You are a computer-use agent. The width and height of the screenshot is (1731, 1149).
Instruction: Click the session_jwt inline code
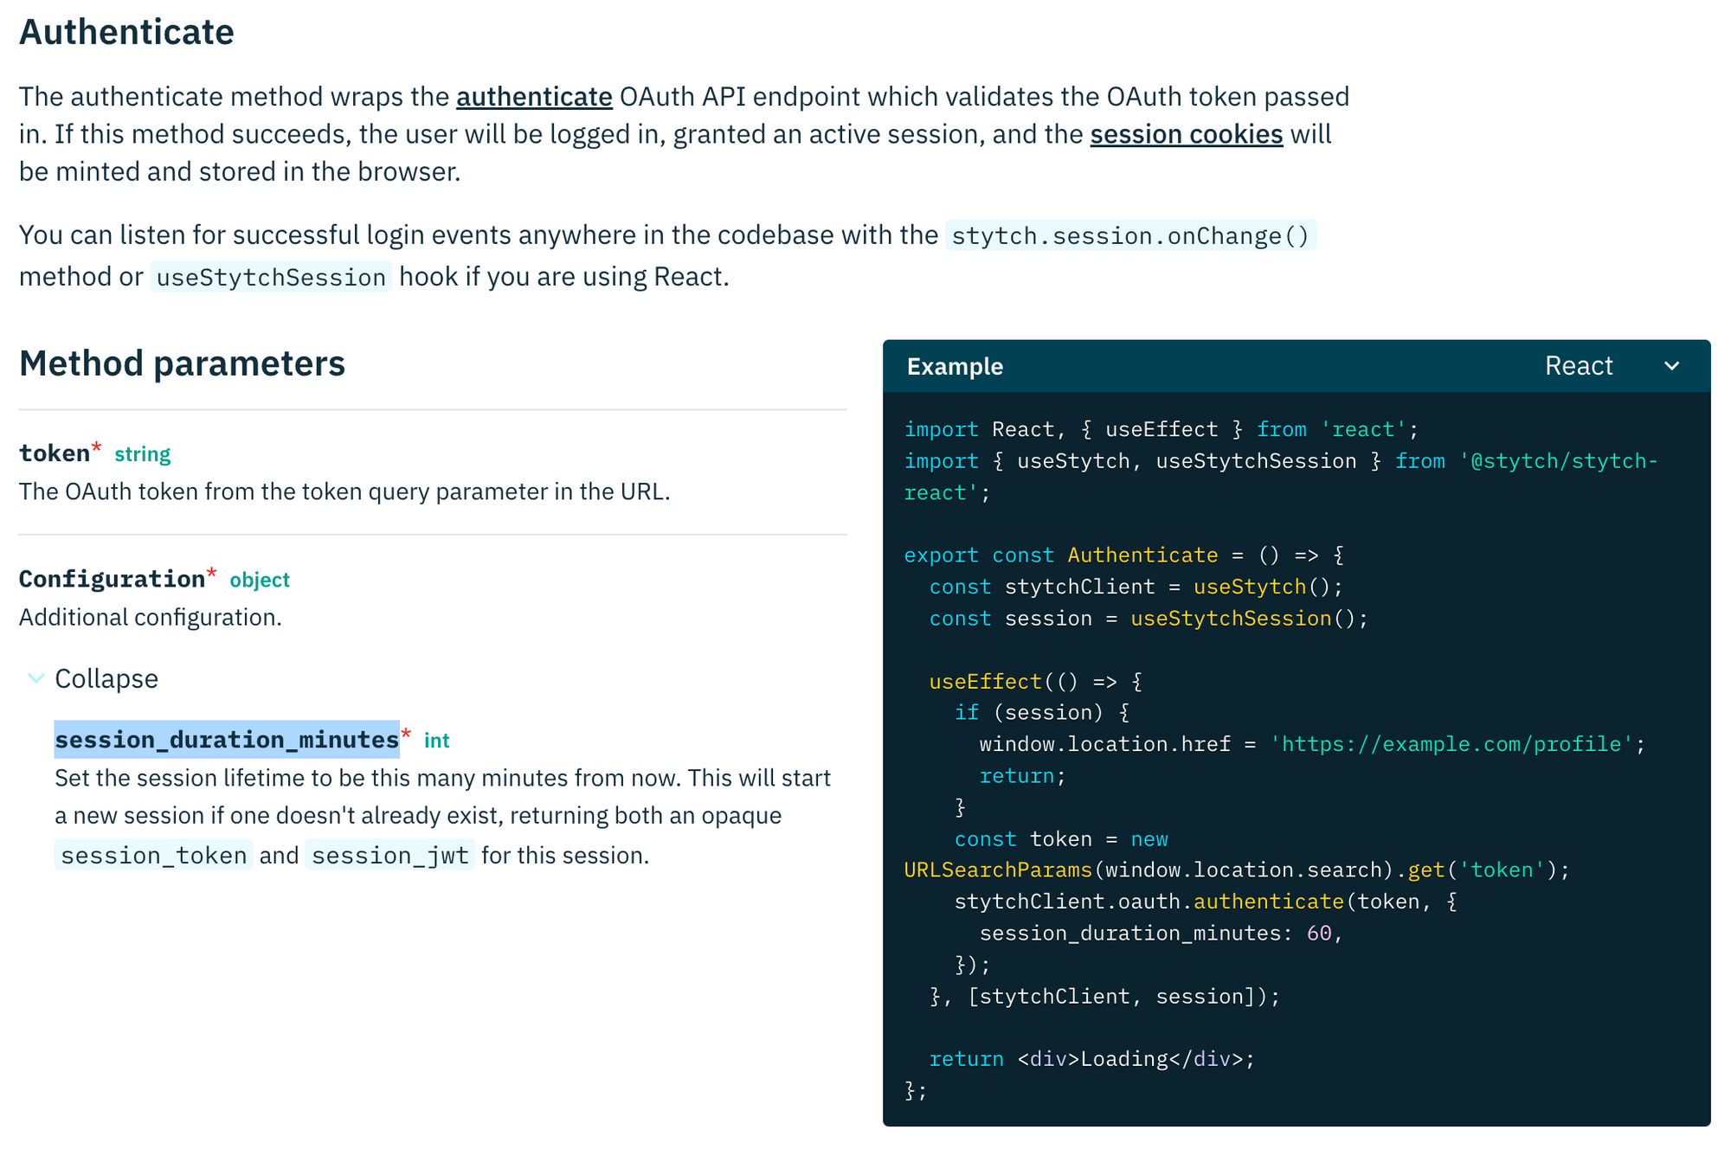(x=389, y=855)
